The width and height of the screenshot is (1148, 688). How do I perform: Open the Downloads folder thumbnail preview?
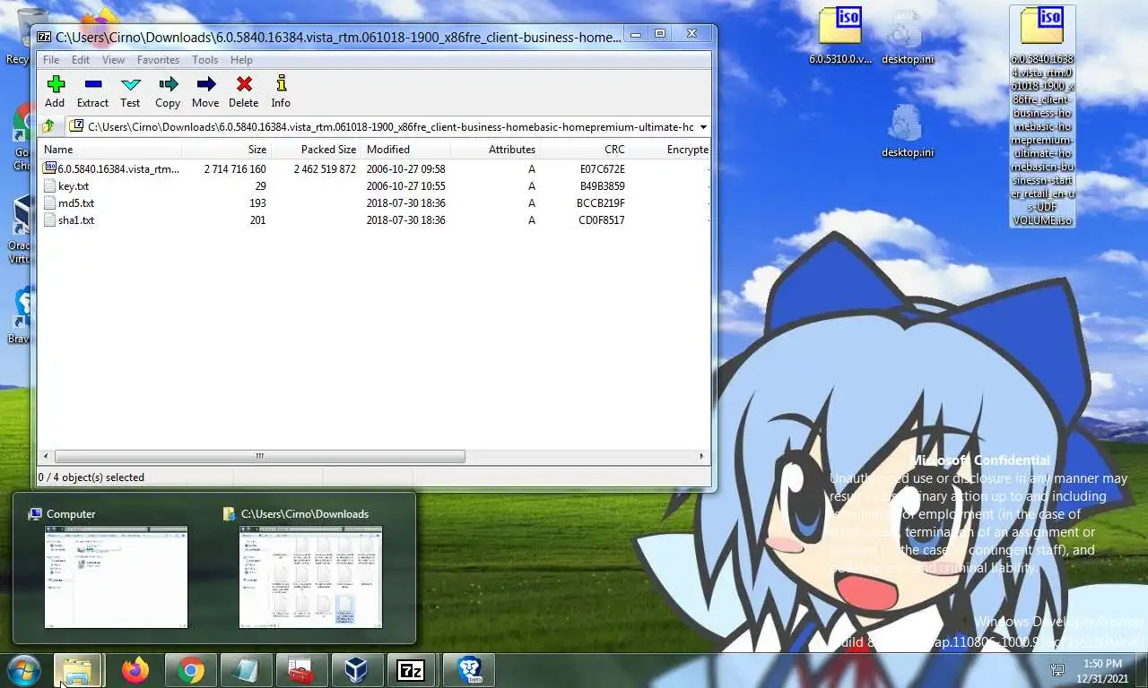coord(310,577)
